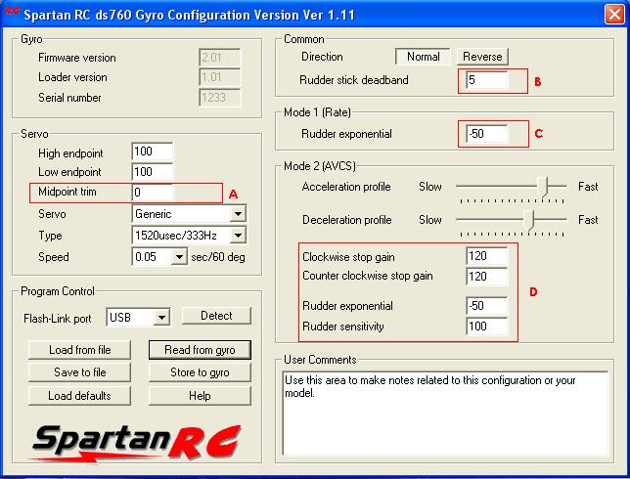Click the 'Mode 1 (Rate)' group title

(317, 112)
